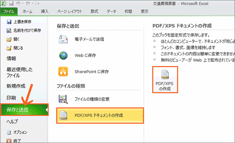The height and width of the screenshot is (143, 235).
Task: Click the 閉じる folder icon
Action: tap(9, 48)
